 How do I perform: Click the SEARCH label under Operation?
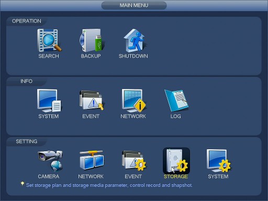pyautogui.click(x=49, y=56)
